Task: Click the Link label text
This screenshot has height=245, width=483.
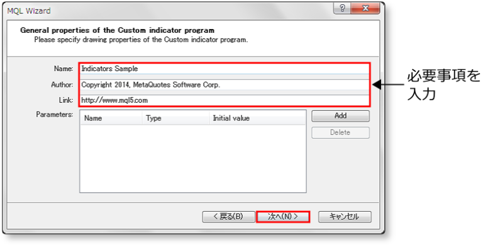Action: point(66,100)
